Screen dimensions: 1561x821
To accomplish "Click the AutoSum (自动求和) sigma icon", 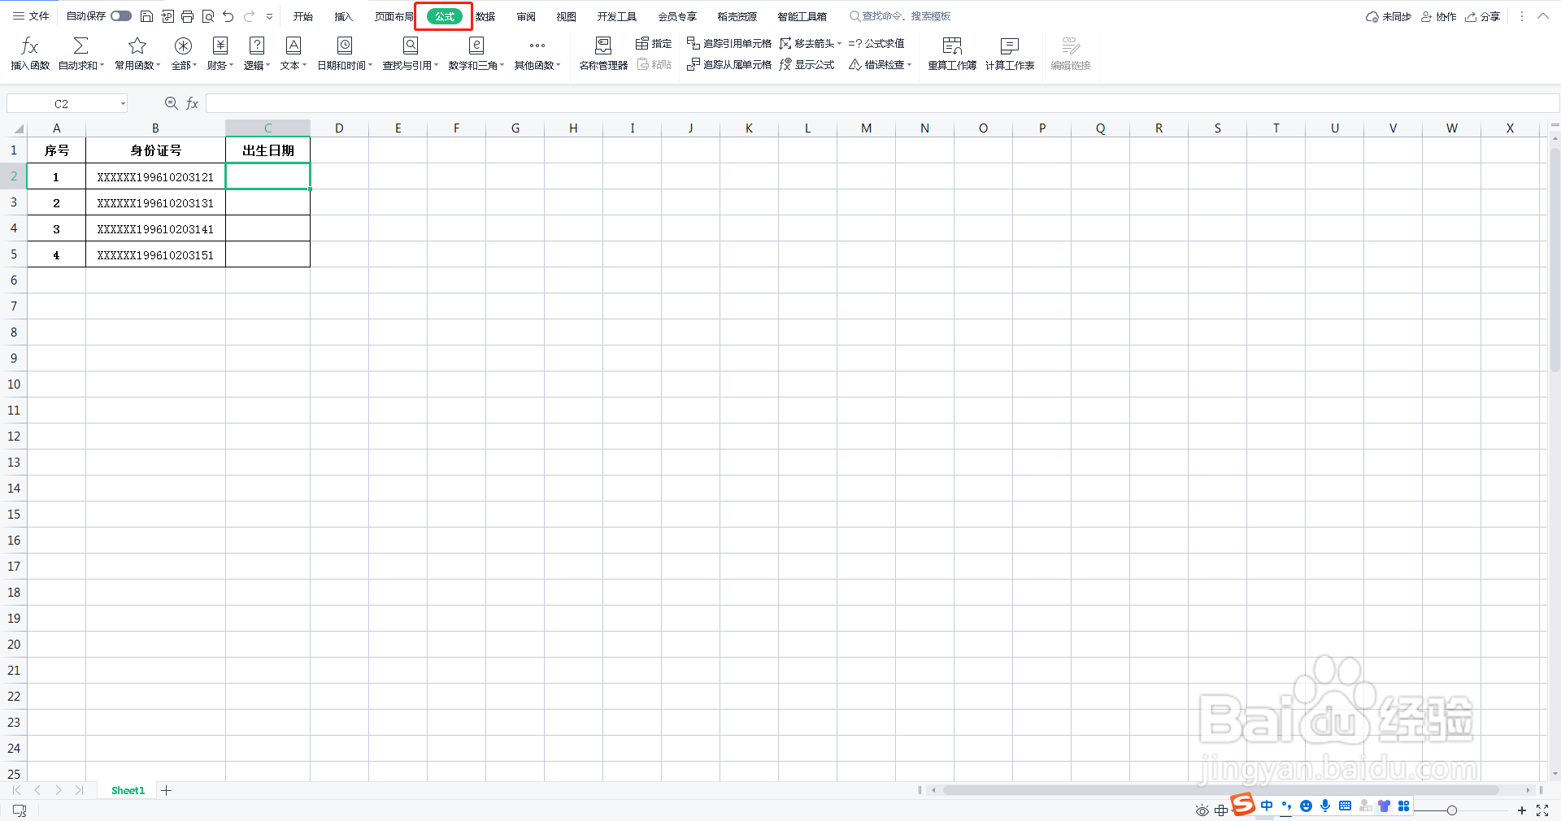I will pos(80,46).
